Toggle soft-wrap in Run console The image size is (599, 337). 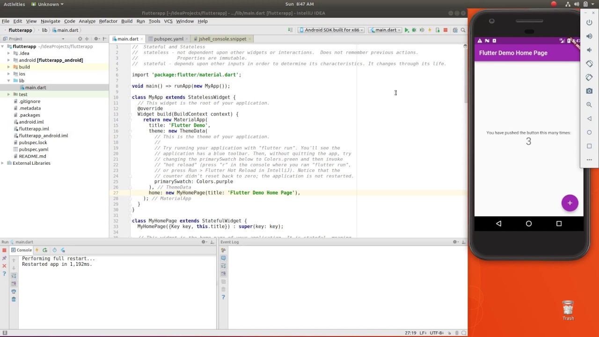pyautogui.click(x=14, y=276)
